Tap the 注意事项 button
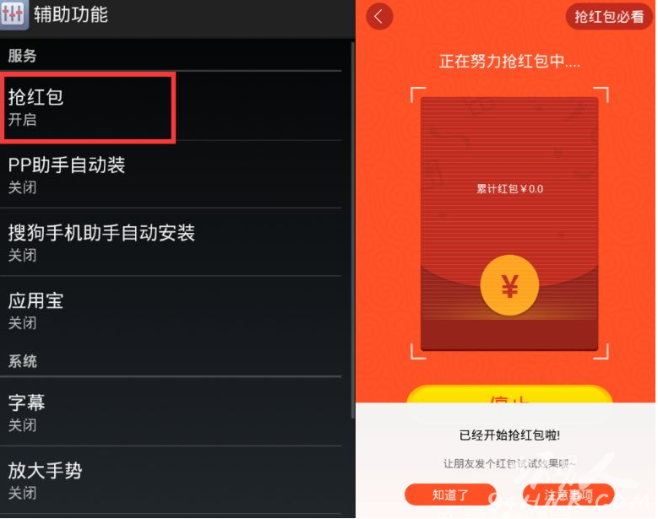 point(568,495)
